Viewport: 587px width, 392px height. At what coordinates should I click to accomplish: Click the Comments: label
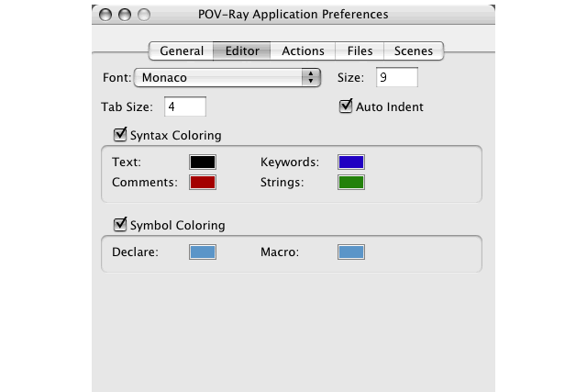click(x=145, y=182)
